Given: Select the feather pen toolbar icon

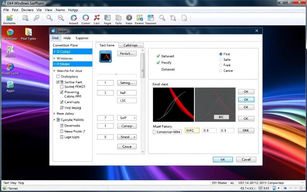Looking at the screenshot, I should click(36, 18).
